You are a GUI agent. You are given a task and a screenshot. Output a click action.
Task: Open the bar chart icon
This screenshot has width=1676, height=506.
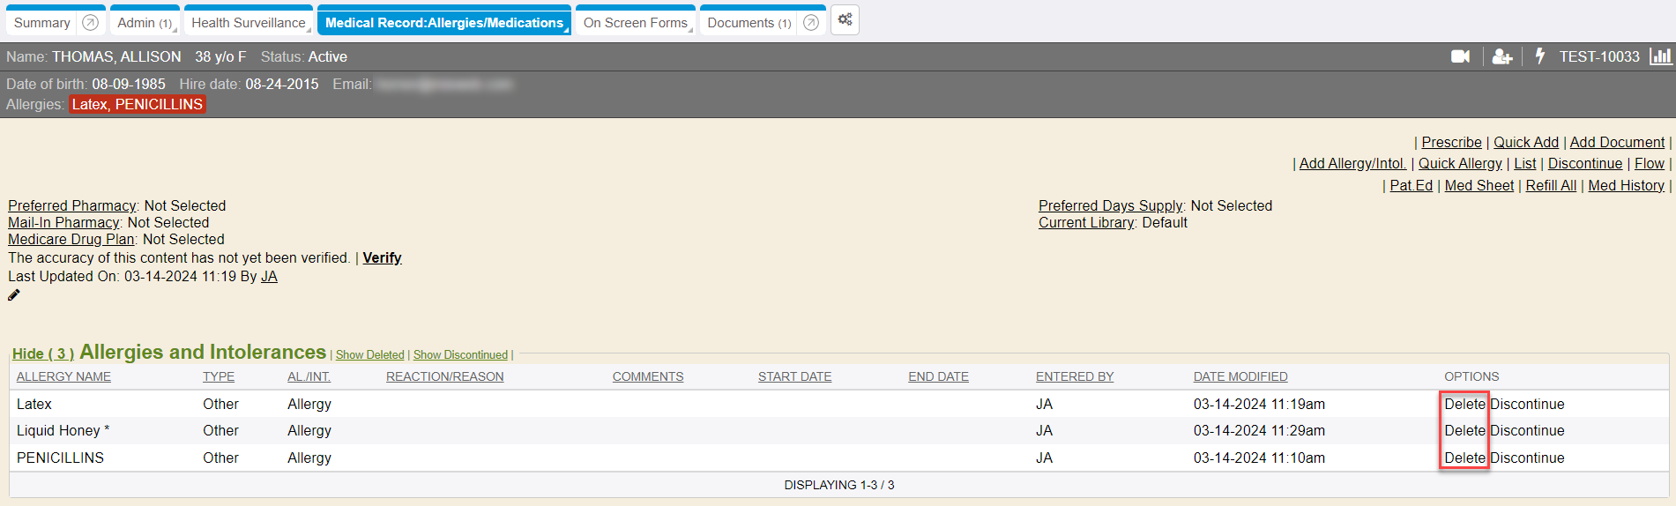1660,56
